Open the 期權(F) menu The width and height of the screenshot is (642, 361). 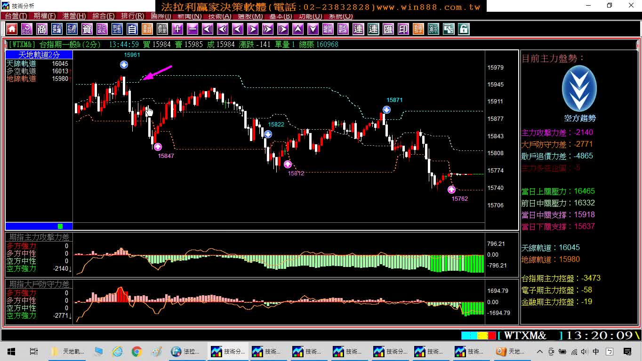point(45,16)
